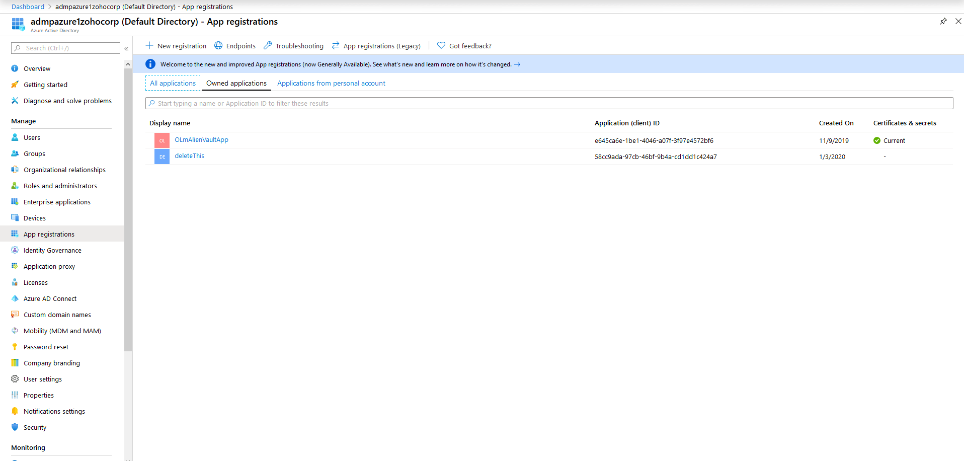This screenshot has width=964, height=461.
Task: Click the Azure AD Connect diamond icon
Action: point(15,298)
